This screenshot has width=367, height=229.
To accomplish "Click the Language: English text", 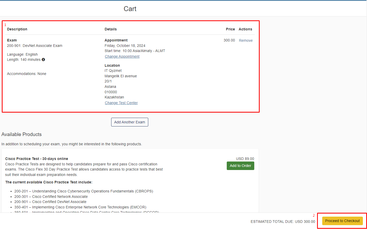I will click(x=22, y=54).
